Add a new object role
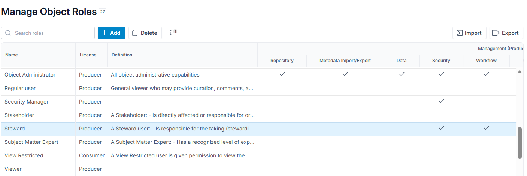Screen dimensions: 527x176 pyautogui.click(x=111, y=33)
